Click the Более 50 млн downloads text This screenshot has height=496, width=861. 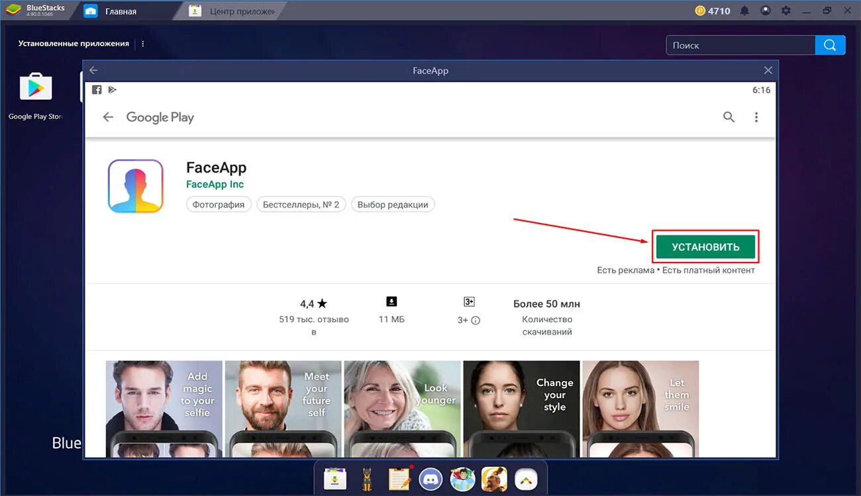546,304
